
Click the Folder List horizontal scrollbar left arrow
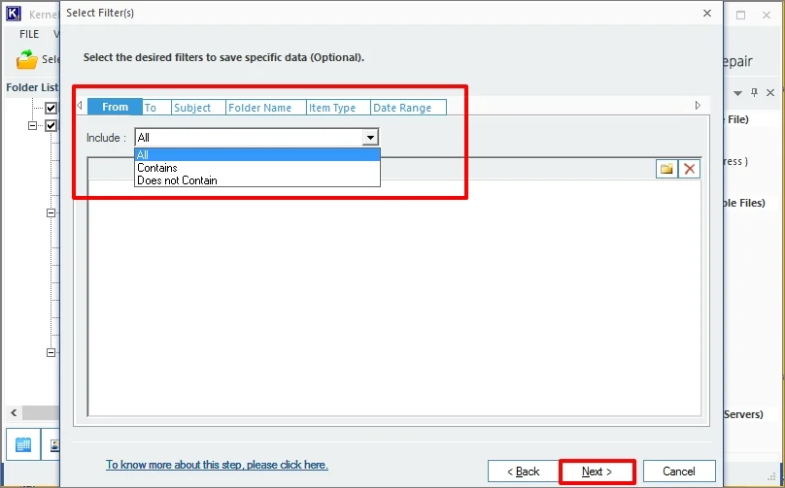[x=14, y=413]
